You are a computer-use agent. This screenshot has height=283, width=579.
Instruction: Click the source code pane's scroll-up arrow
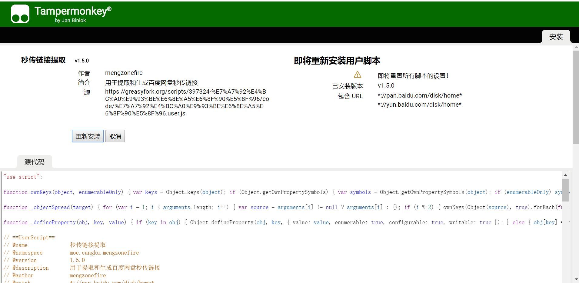[565, 175]
